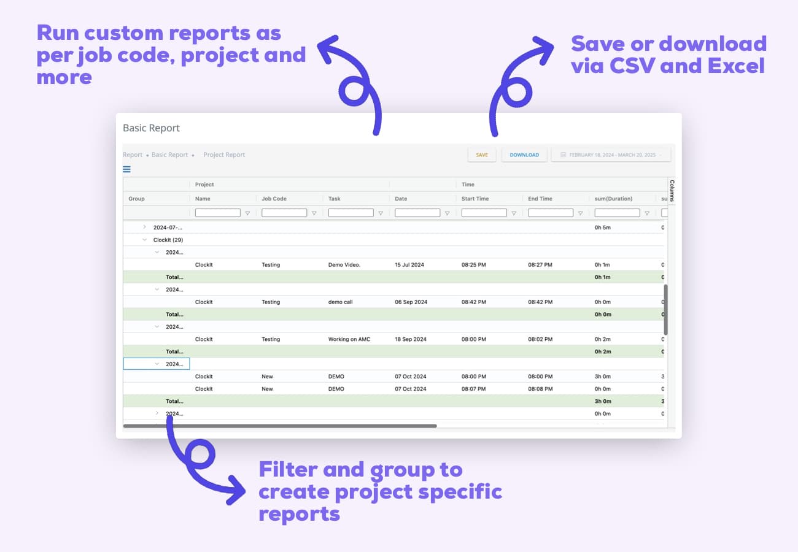Open the Columns side panel tab
This screenshot has height=552, width=798.
pos(672,191)
